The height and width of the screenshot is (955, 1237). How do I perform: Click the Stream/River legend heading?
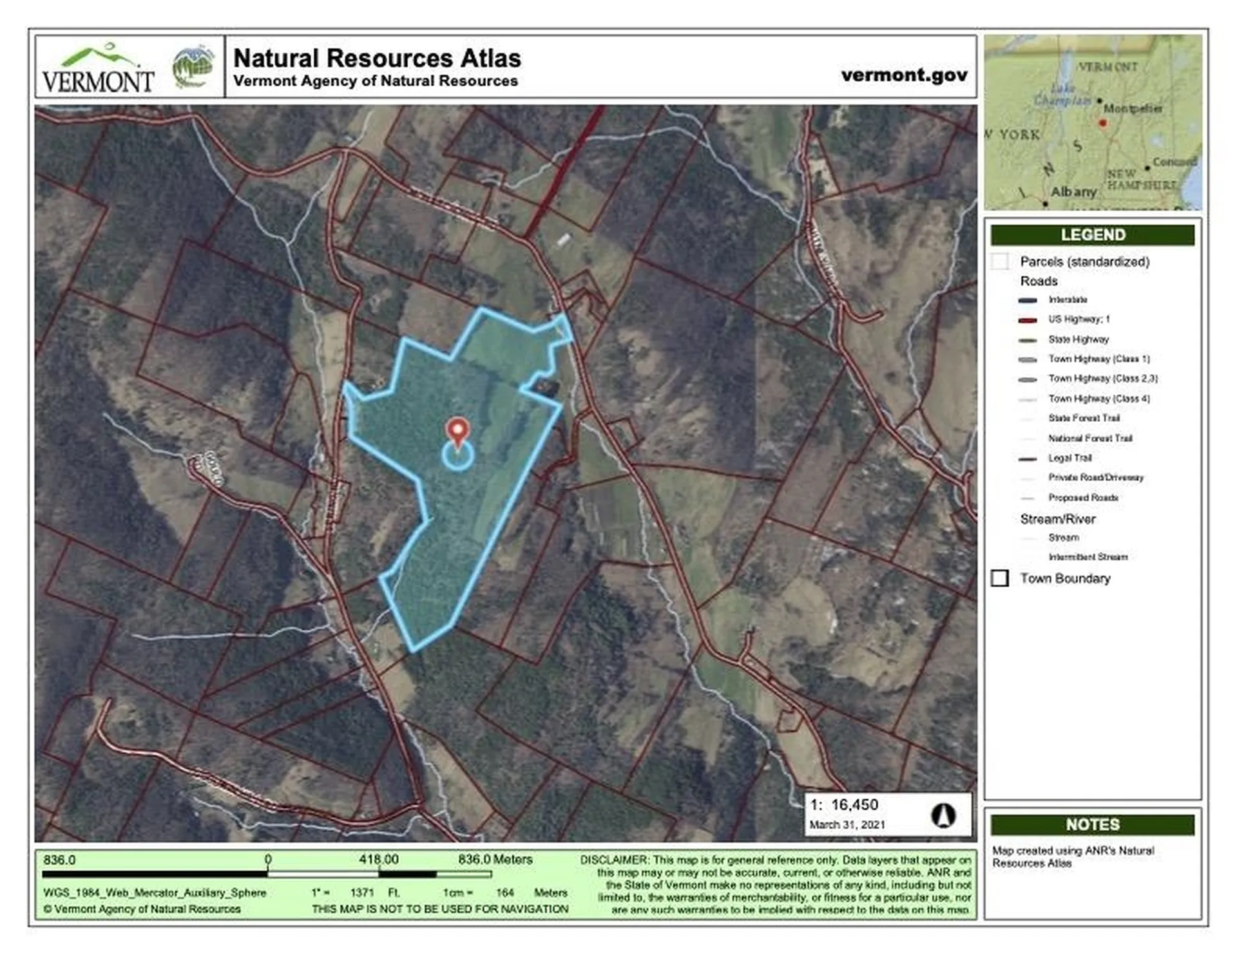click(x=1058, y=519)
